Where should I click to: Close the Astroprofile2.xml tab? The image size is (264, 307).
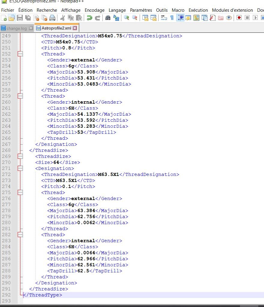point(75,28)
